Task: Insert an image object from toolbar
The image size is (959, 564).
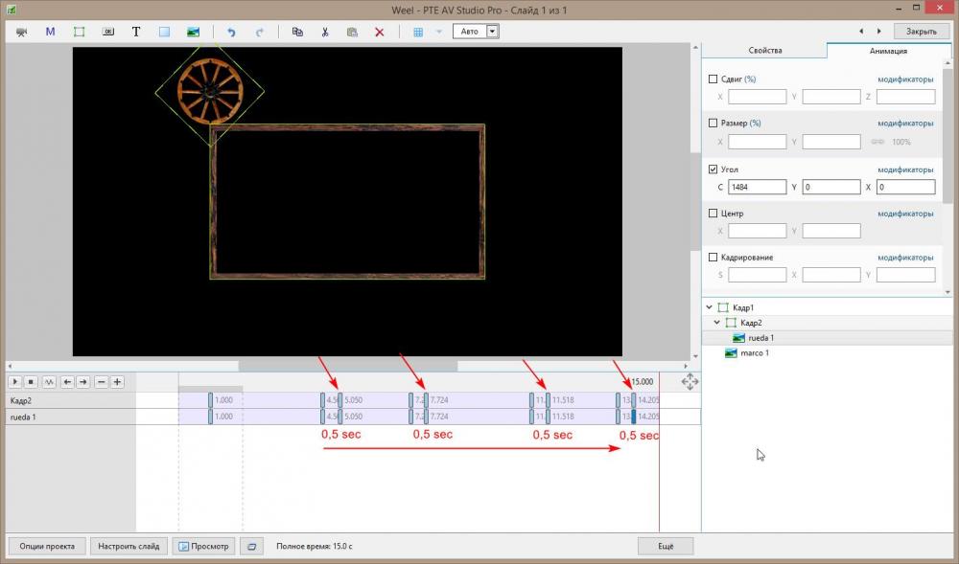Action: pos(194,32)
